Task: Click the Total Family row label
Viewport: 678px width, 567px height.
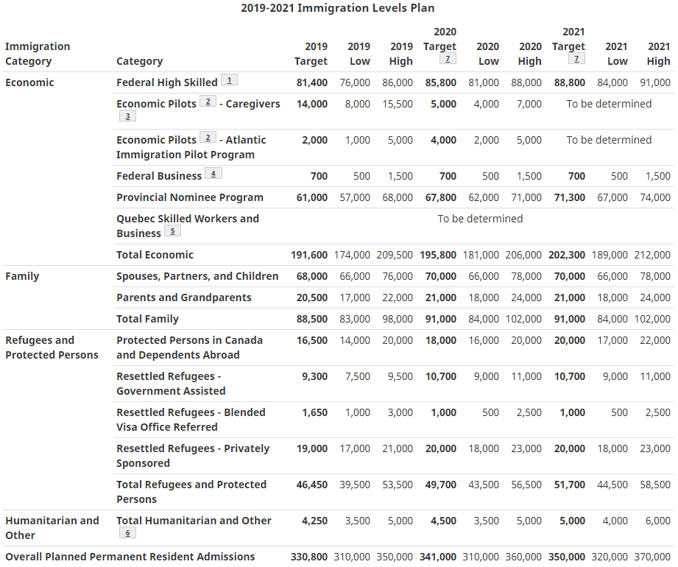Action: (x=147, y=319)
